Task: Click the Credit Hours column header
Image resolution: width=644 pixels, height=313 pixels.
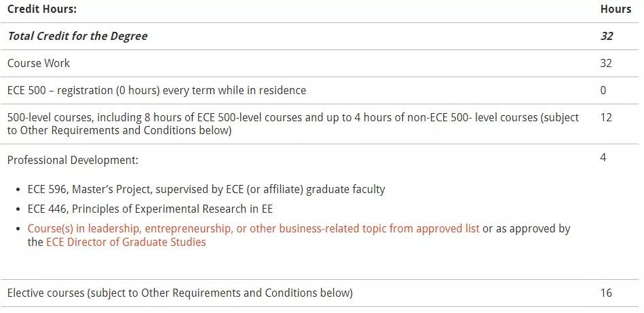Action: click(42, 9)
